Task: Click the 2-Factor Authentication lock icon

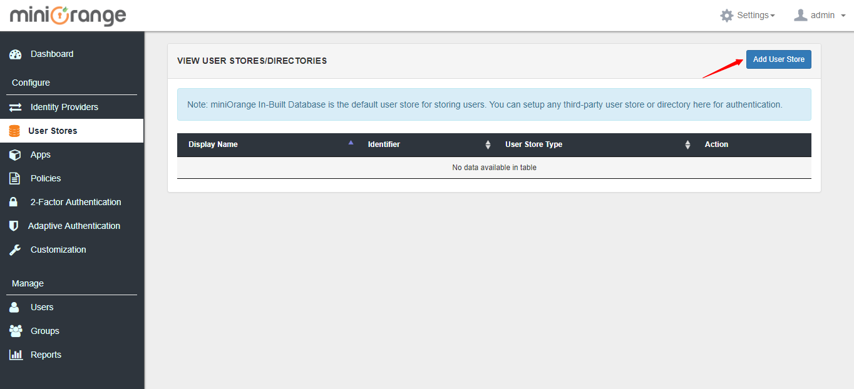Action: coord(15,202)
